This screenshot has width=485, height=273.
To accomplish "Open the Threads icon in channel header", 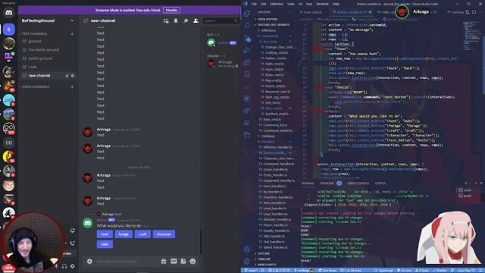I will click(166, 20).
